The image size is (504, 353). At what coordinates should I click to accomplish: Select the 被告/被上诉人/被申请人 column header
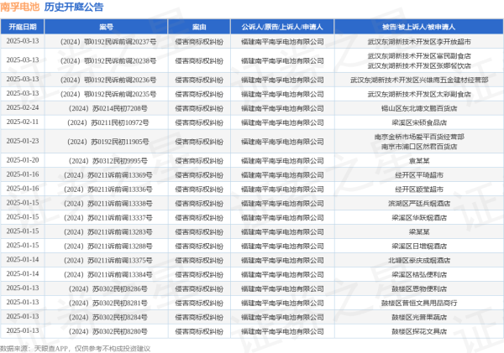419,27
